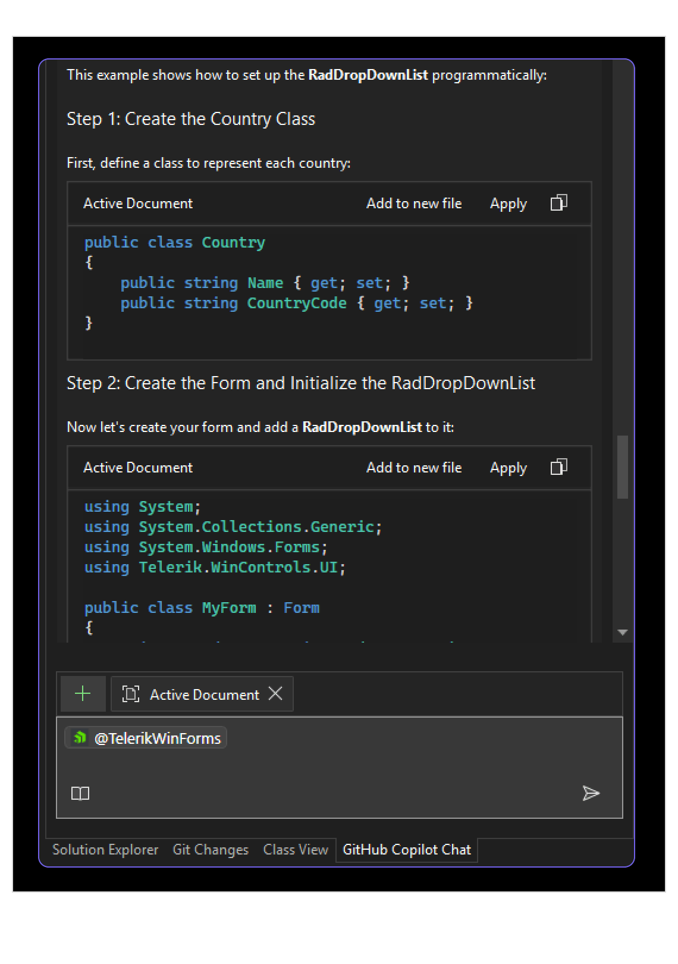Click the 'using System.Windows.Forms;' line
The image size is (678, 964).
pos(206,547)
